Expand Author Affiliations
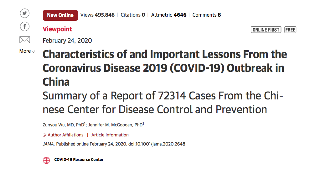 click(x=65, y=135)
